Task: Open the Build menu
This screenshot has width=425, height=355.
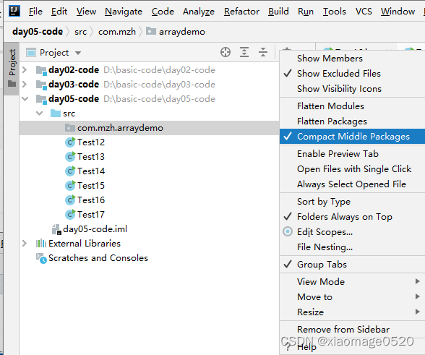Action: 278,12
